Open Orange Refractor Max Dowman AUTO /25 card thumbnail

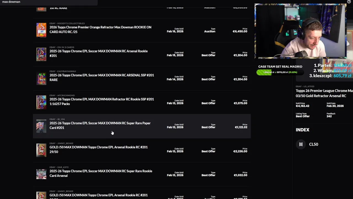(41, 30)
